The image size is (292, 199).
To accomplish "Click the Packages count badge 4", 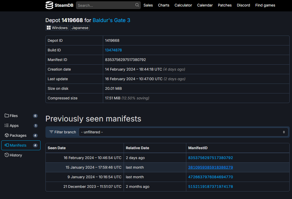I will 35,135.
